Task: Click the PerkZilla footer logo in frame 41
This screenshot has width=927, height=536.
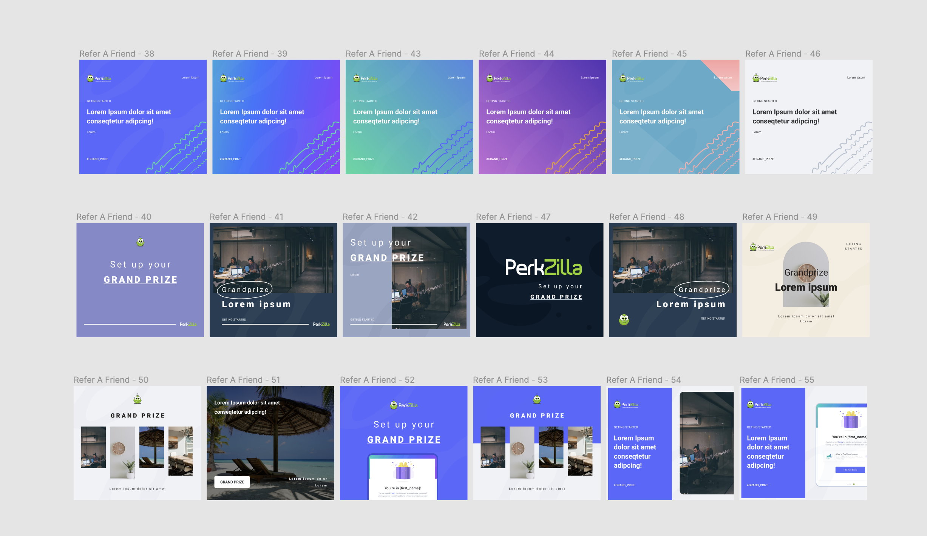Action: [x=321, y=324]
